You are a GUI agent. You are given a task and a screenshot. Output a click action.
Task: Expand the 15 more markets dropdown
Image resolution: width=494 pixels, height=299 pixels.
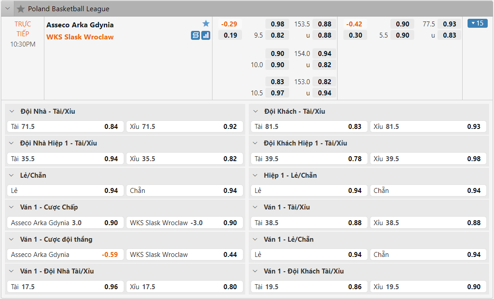click(477, 23)
